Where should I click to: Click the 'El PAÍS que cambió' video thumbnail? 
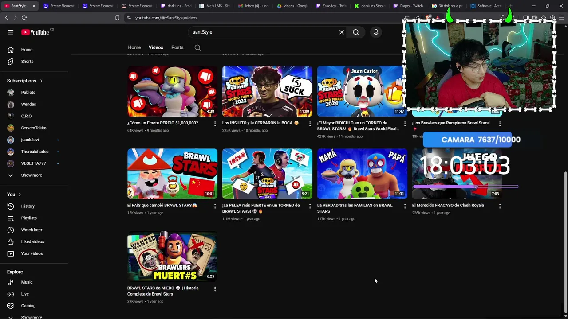pyautogui.click(x=172, y=174)
